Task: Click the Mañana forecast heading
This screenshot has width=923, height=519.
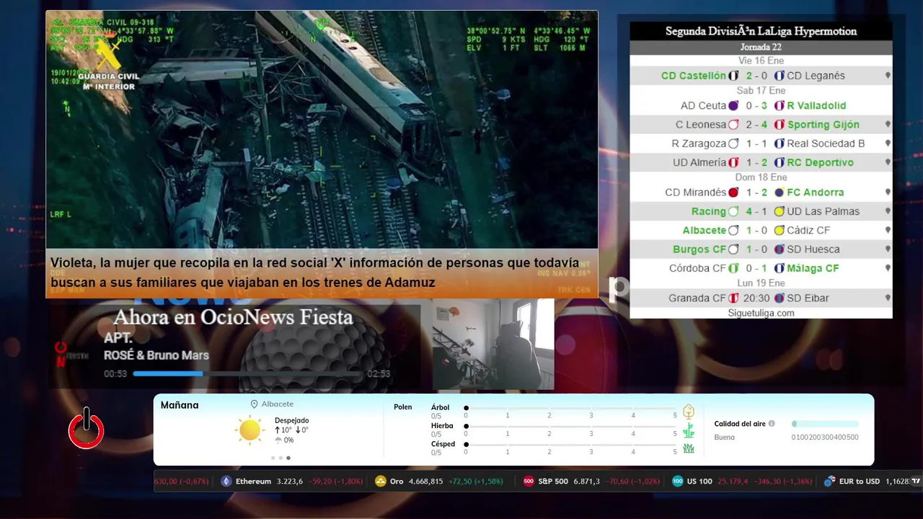Action: [180, 405]
